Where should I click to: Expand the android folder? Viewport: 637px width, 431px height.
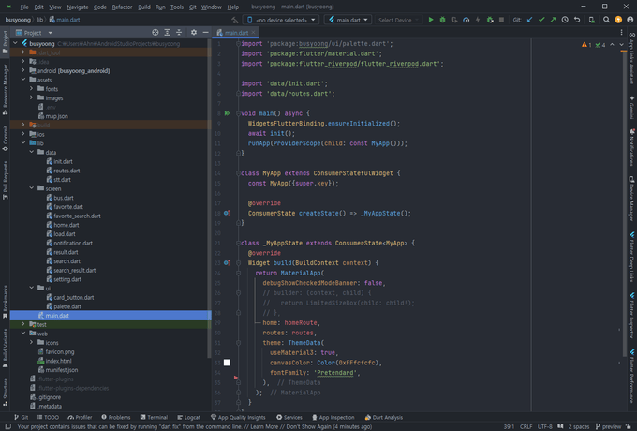pyautogui.click(x=23, y=70)
